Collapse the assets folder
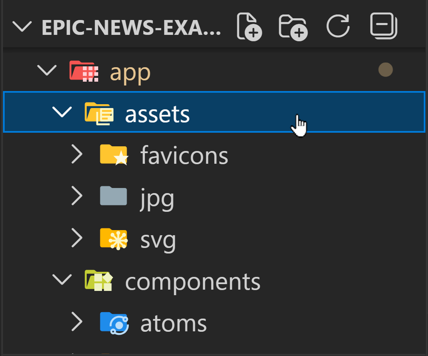The height and width of the screenshot is (356, 428). (62, 113)
